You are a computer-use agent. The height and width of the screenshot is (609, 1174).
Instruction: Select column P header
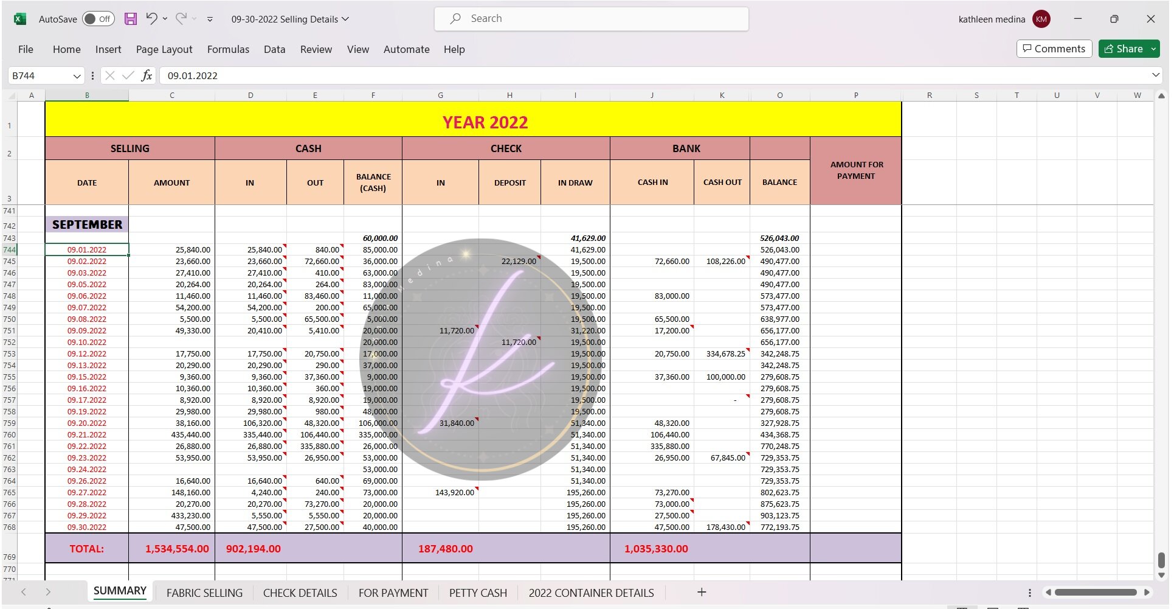click(x=855, y=96)
